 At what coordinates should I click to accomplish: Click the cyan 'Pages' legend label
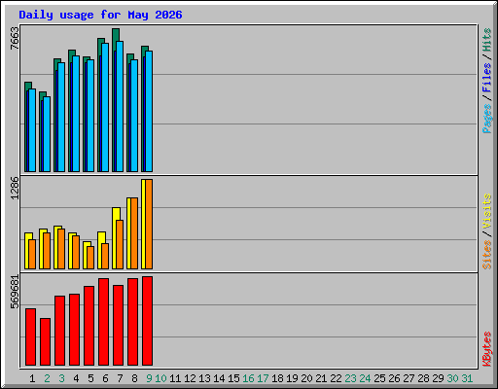point(486,119)
